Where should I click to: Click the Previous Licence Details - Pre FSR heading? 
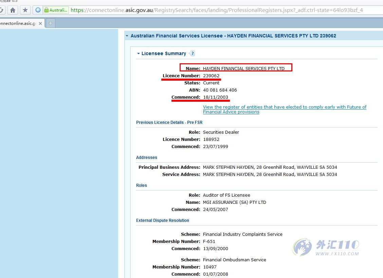tap(169, 122)
